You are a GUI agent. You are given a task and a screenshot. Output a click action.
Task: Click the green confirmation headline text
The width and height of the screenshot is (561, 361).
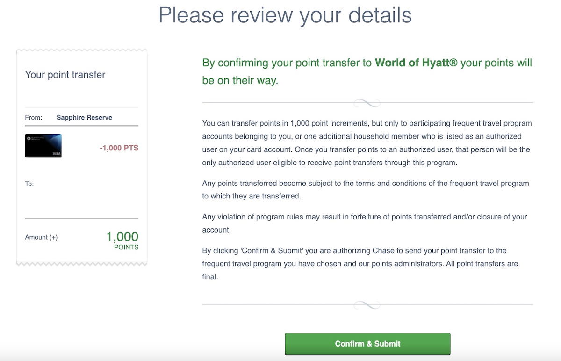(x=367, y=71)
